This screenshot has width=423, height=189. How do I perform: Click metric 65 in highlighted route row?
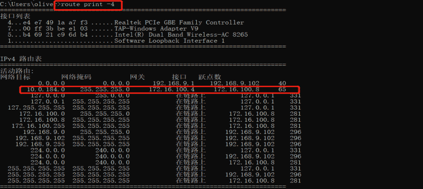pos(282,90)
